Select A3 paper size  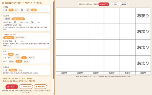coord(6,10)
